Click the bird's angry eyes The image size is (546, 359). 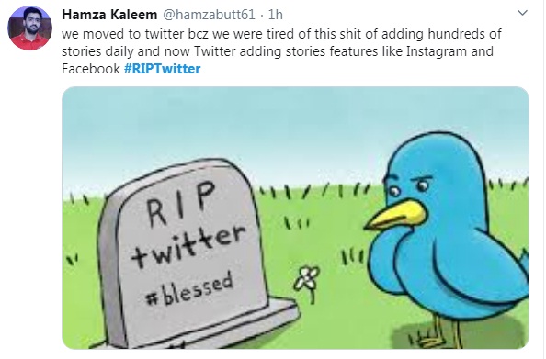[408, 186]
